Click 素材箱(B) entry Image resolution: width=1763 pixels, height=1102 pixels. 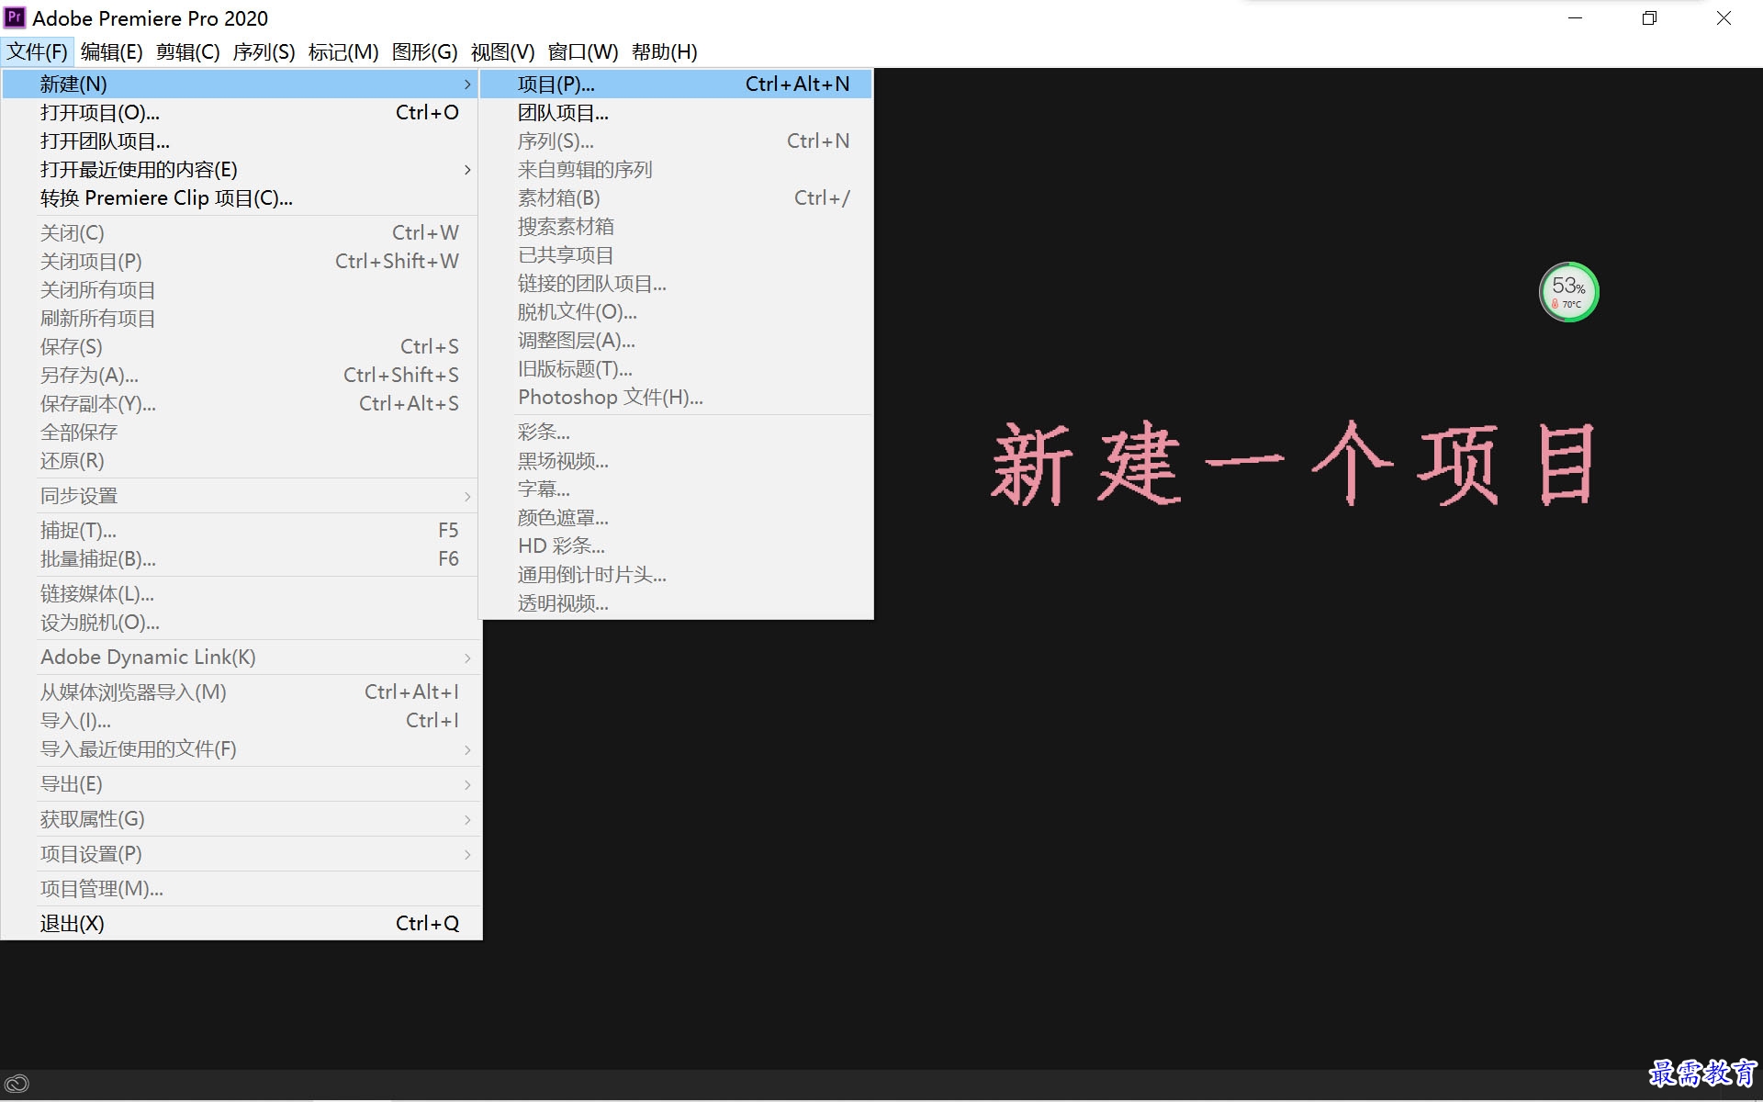coord(676,197)
